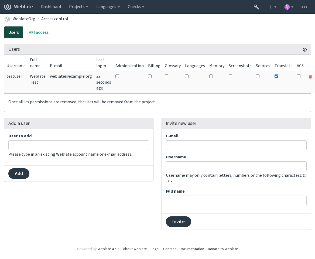Open Legal footer link
This screenshot has width=315, height=259.
[x=155, y=249]
